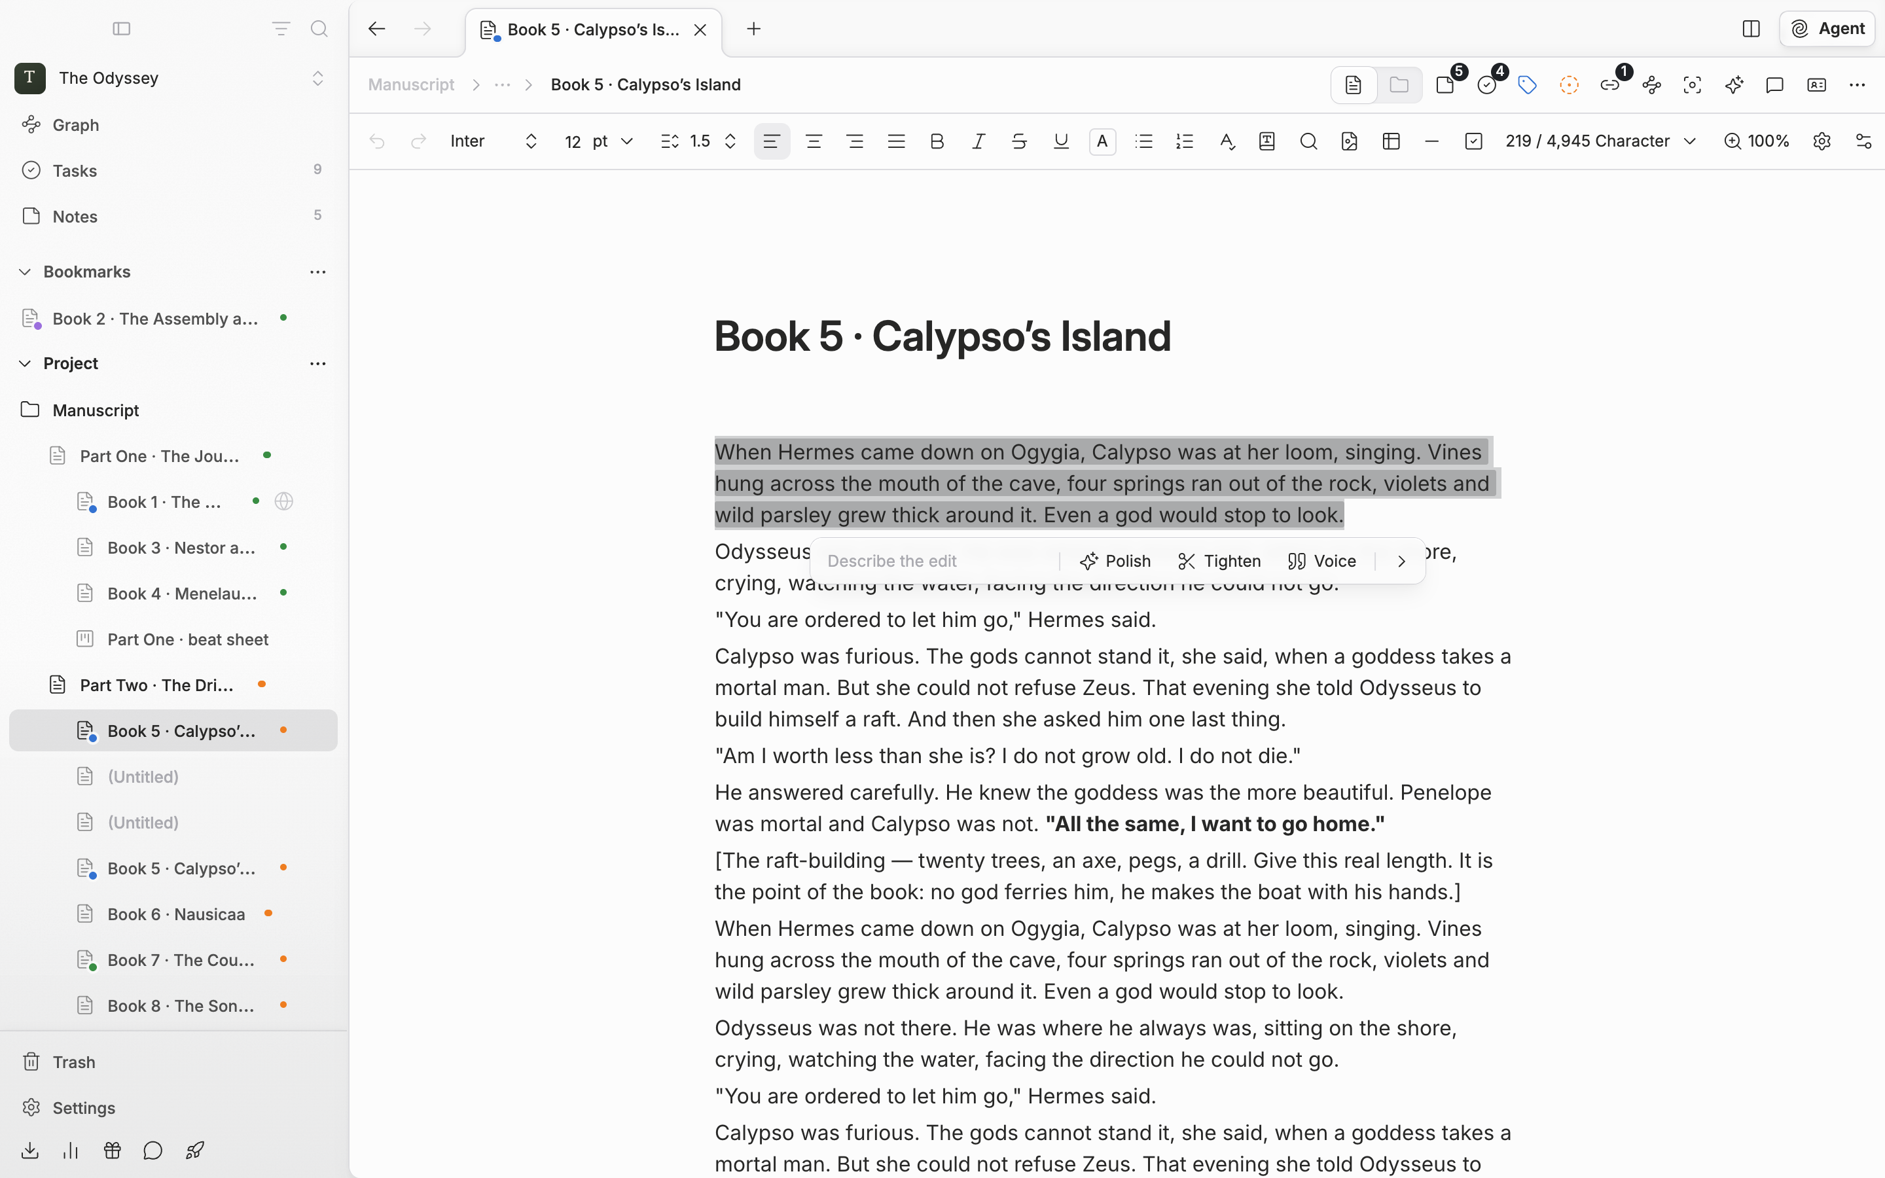1885x1178 pixels.
Task: Select the Book 5 · Calypso's Island tab
Action: click(594, 29)
